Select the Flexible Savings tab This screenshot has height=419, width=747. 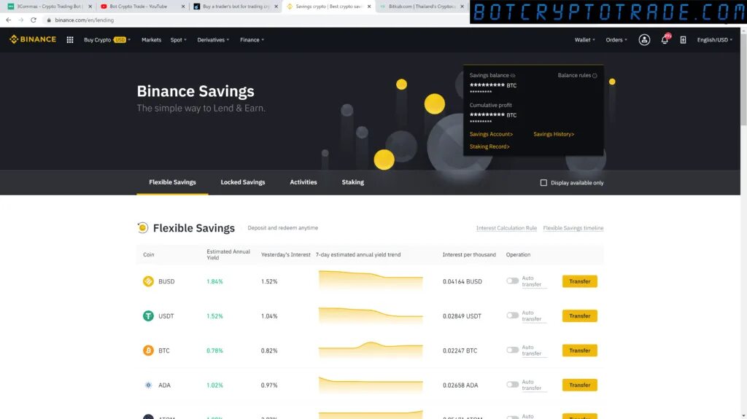(x=172, y=182)
